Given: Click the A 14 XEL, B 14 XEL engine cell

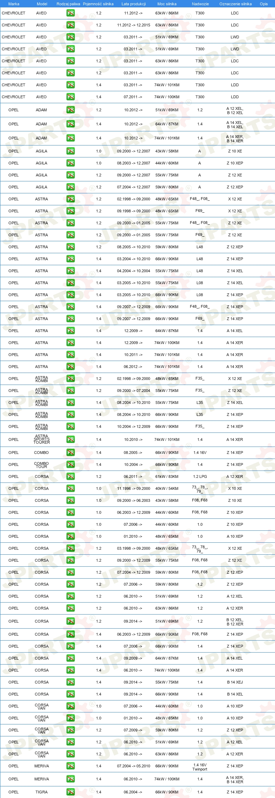Looking at the screenshot, I should pyautogui.click(x=235, y=125).
